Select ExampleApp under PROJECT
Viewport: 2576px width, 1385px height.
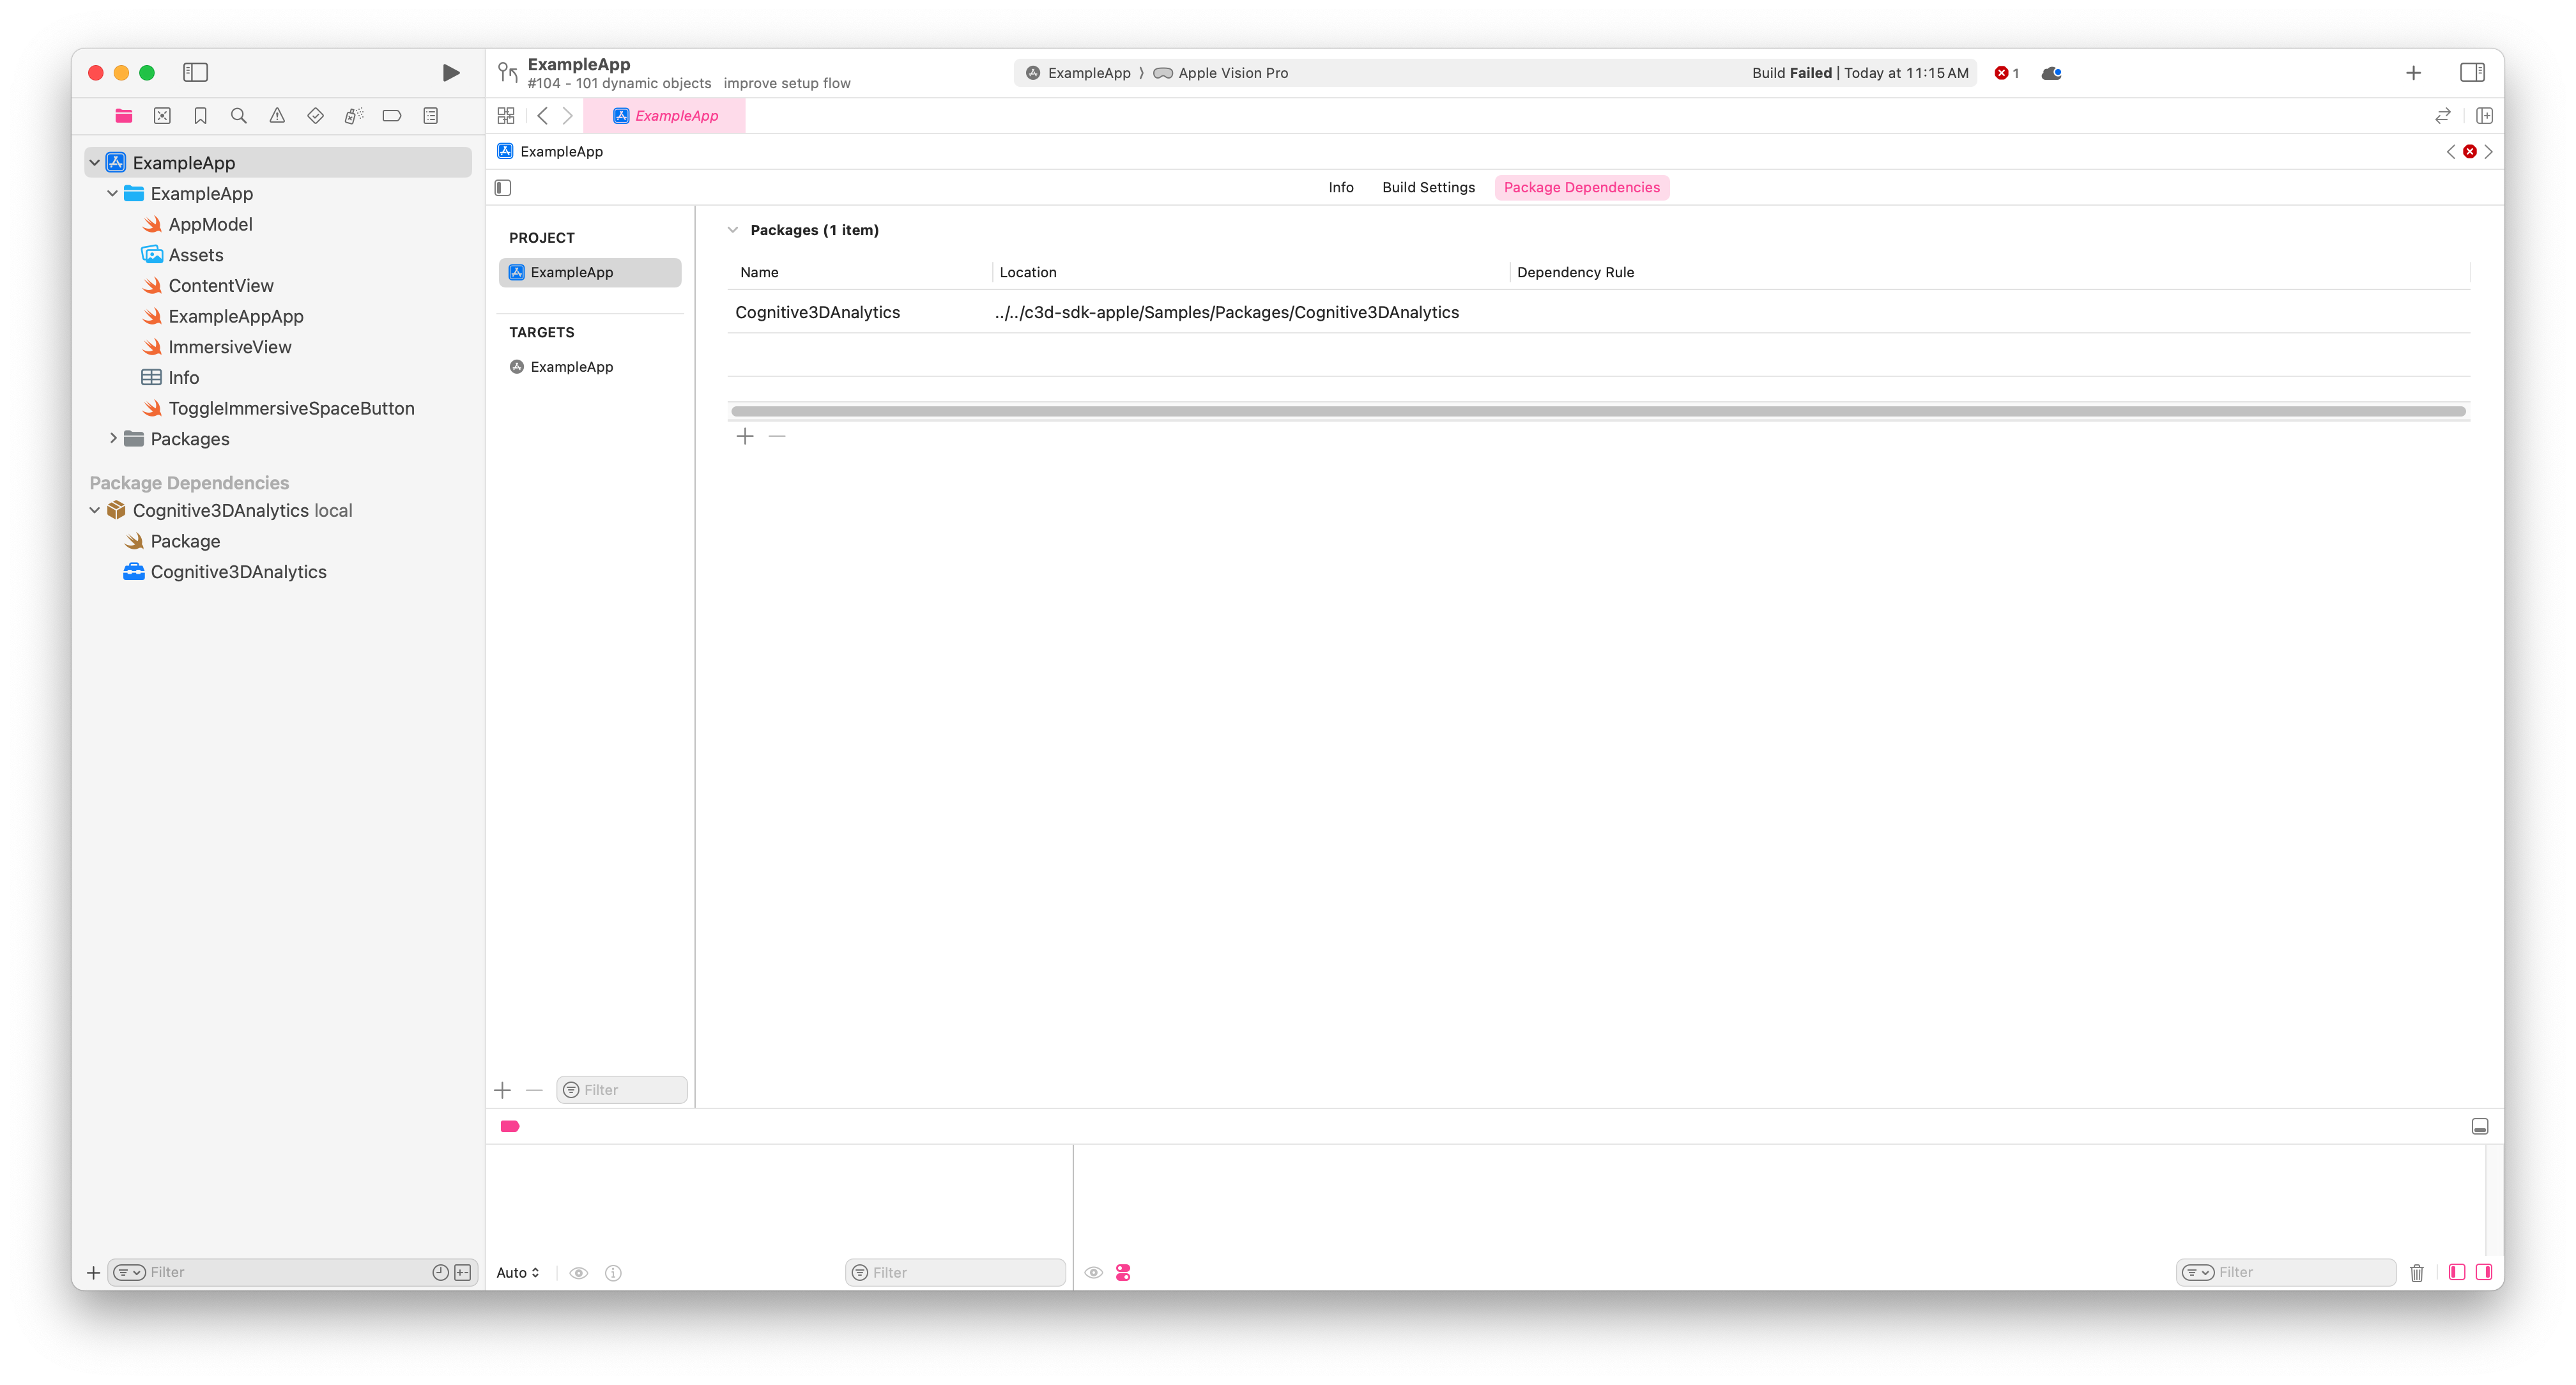pyautogui.click(x=590, y=272)
